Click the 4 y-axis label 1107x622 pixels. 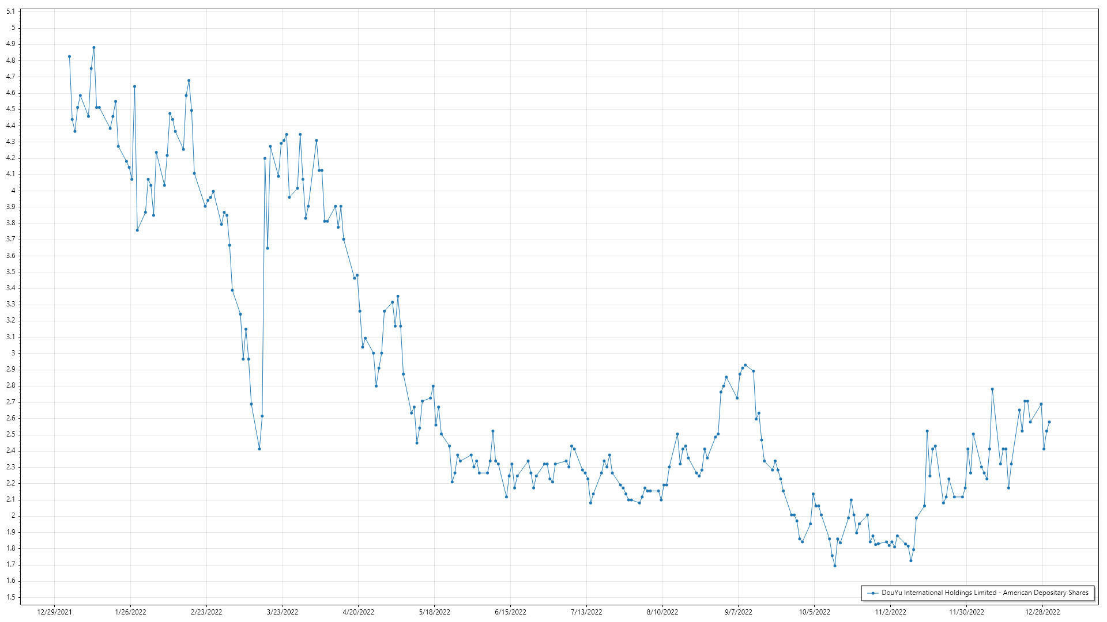[13, 191]
